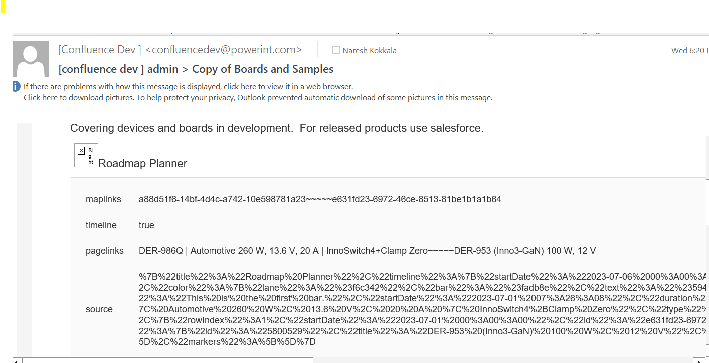Open the Confluence Dev sender contact card
The width and height of the screenshot is (709, 363).
point(181,50)
